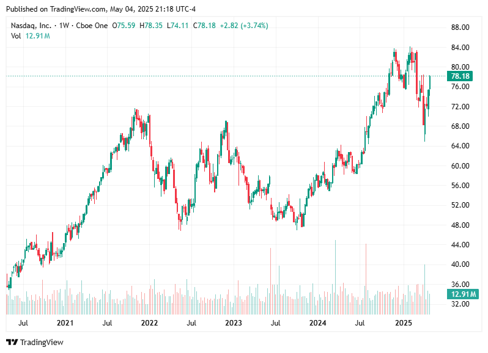Click the Jul label between 2024 and 2025

pyautogui.click(x=360, y=323)
